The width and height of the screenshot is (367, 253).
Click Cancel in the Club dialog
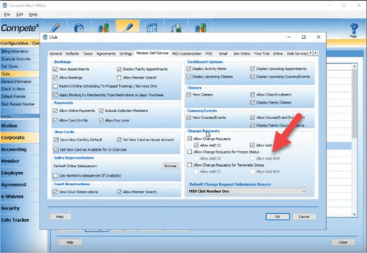click(304, 217)
